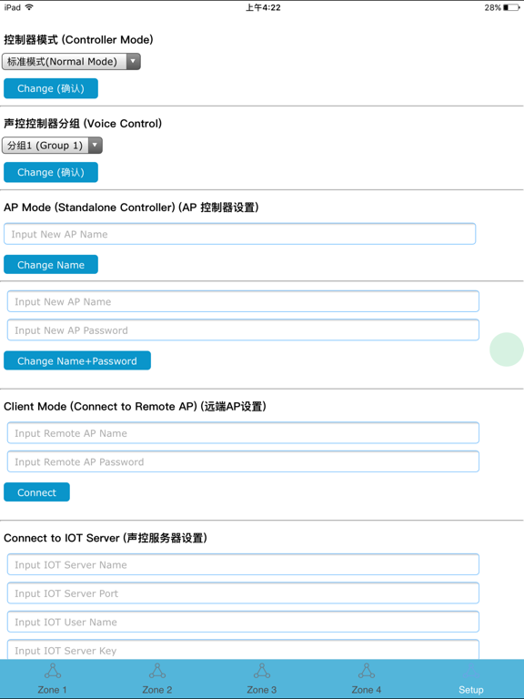Click the Client Mode (Connect to Remote AP) heading
524x699 pixels.
[135, 407]
